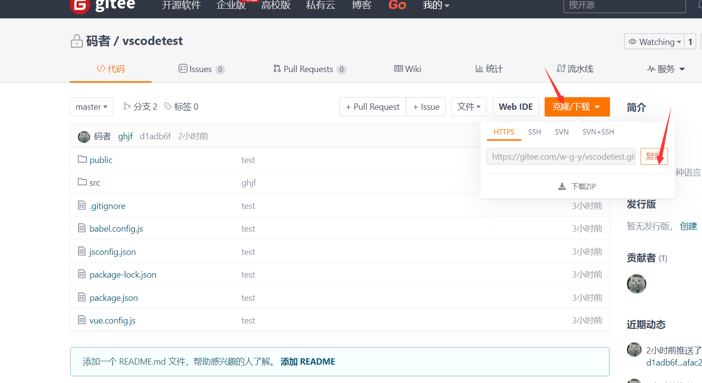This screenshot has width=702, height=383.
Task: Open the 流水线 tab
Action: point(575,69)
